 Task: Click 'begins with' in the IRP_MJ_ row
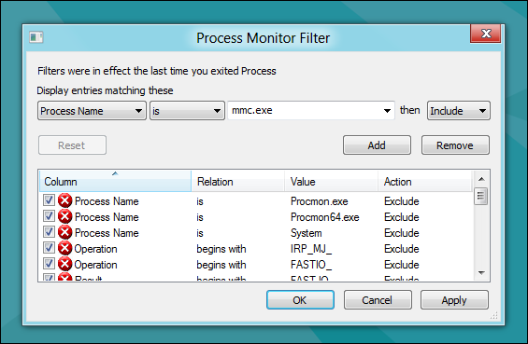[x=221, y=249]
